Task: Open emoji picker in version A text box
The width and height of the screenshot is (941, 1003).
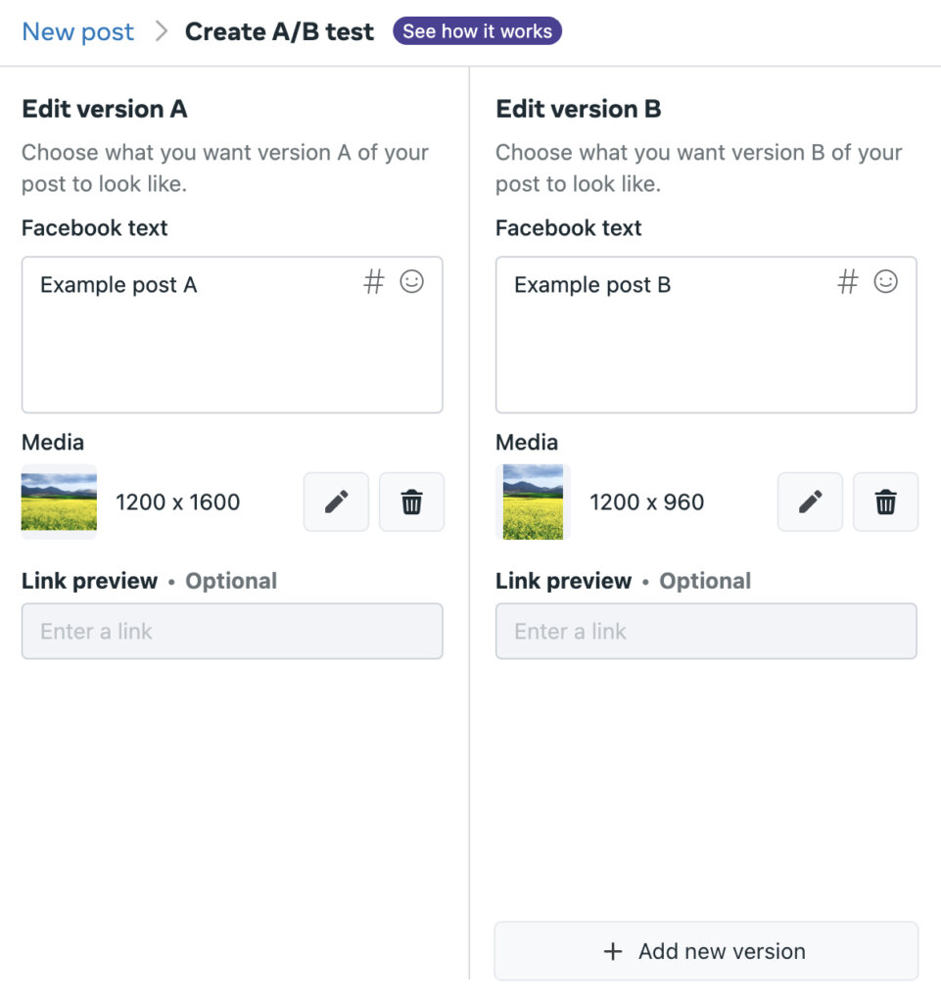Action: (412, 282)
